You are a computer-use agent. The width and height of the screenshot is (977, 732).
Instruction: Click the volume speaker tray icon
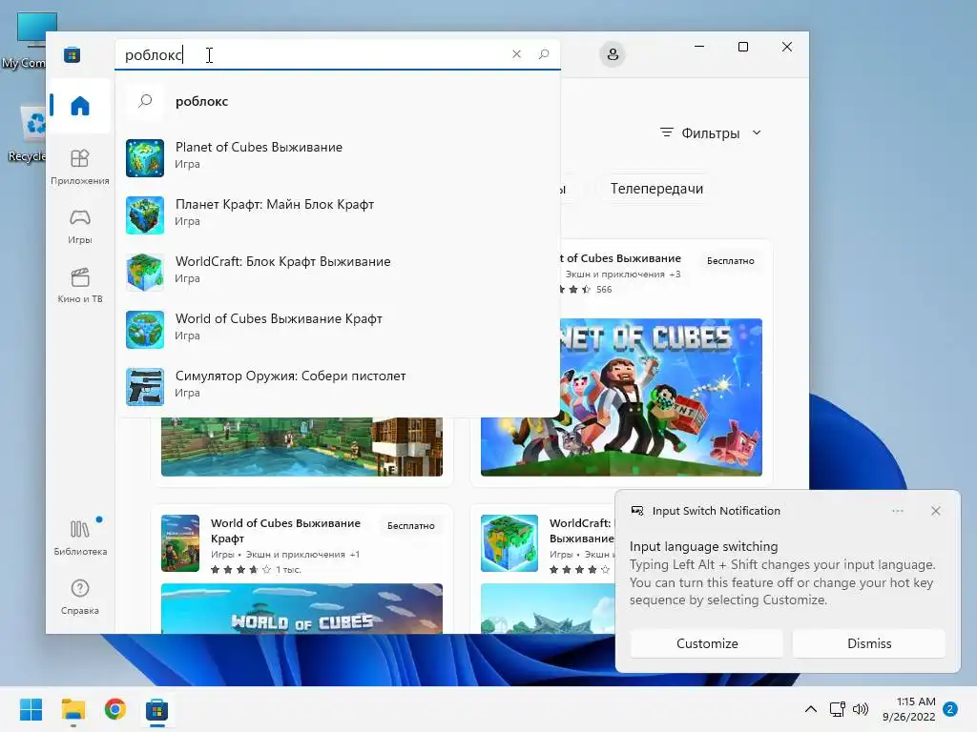pos(861,709)
